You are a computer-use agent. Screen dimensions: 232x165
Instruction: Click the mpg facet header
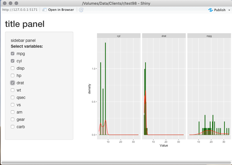[x=209, y=36]
